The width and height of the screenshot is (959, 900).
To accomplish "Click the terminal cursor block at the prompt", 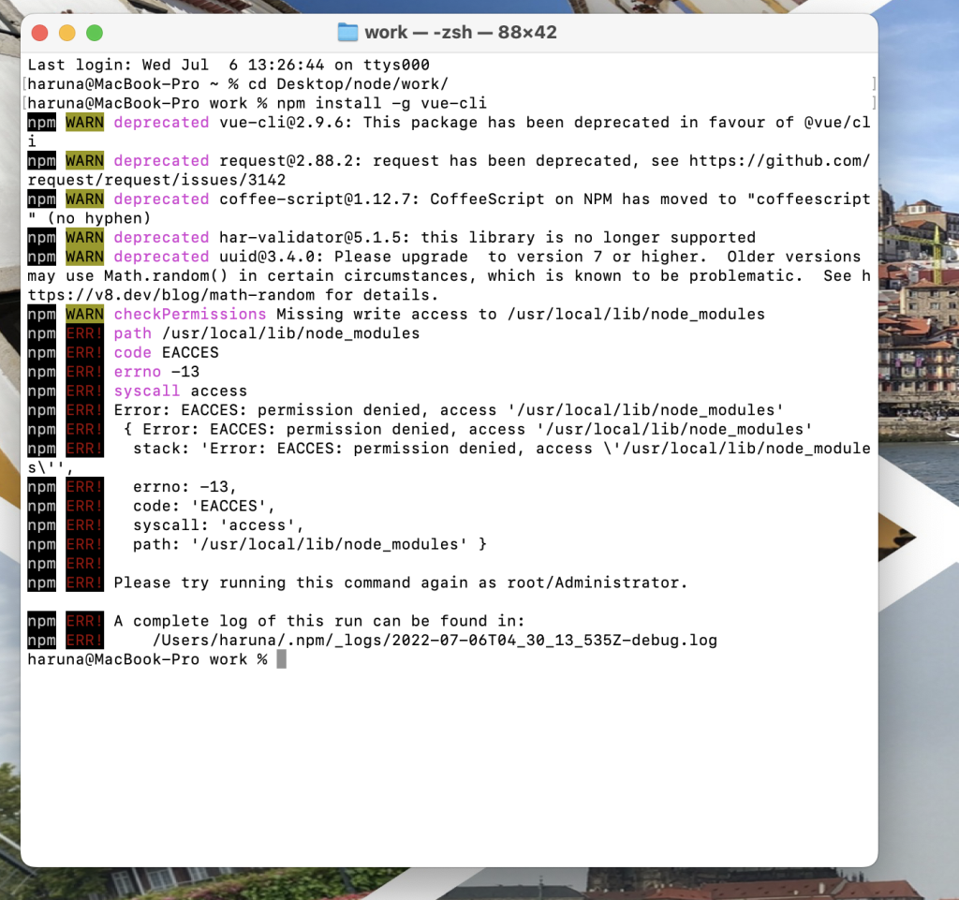I will pyautogui.click(x=281, y=659).
